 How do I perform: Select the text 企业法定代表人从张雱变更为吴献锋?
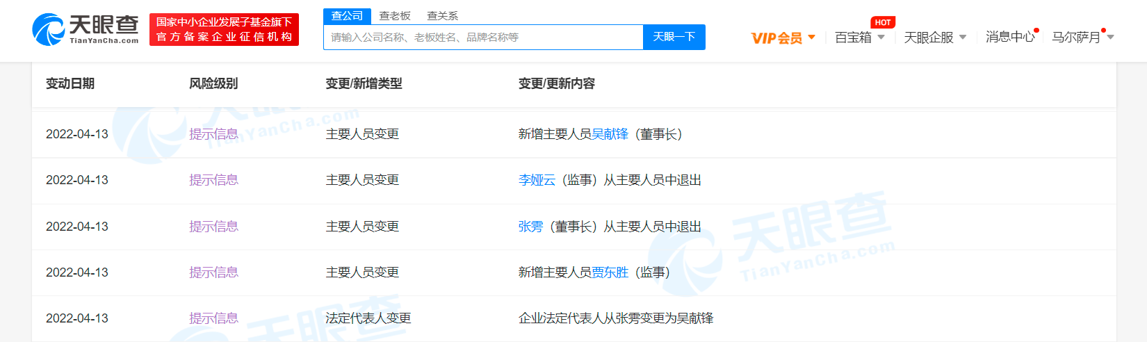[616, 318]
